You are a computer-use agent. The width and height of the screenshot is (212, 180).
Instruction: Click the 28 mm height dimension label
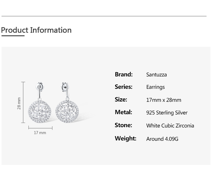(19, 103)
